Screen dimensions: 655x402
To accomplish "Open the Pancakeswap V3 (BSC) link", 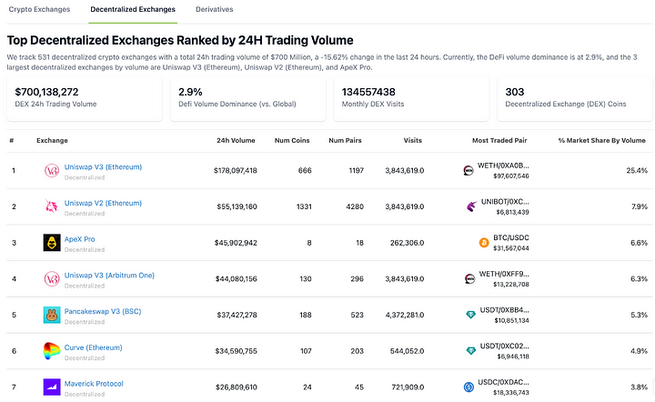I will pos(102,311).
